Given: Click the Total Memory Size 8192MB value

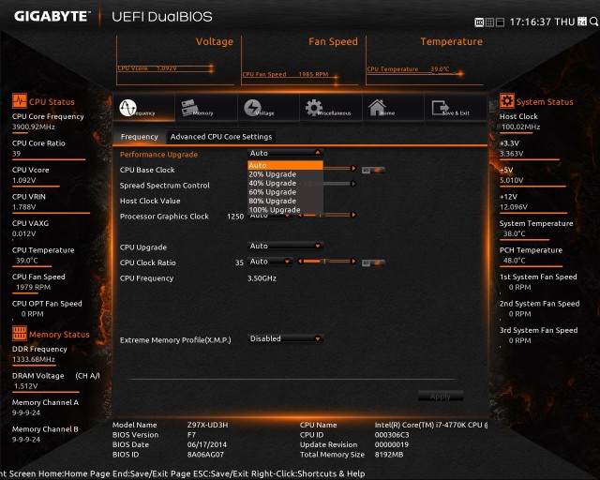Looking at the screenshot, I should pos(389,455).
